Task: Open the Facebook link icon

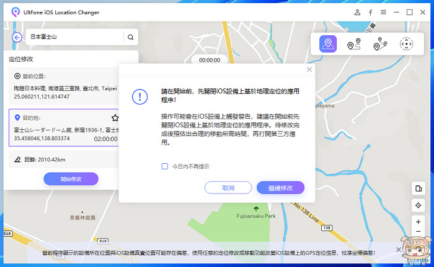Action: pos(370,12)
